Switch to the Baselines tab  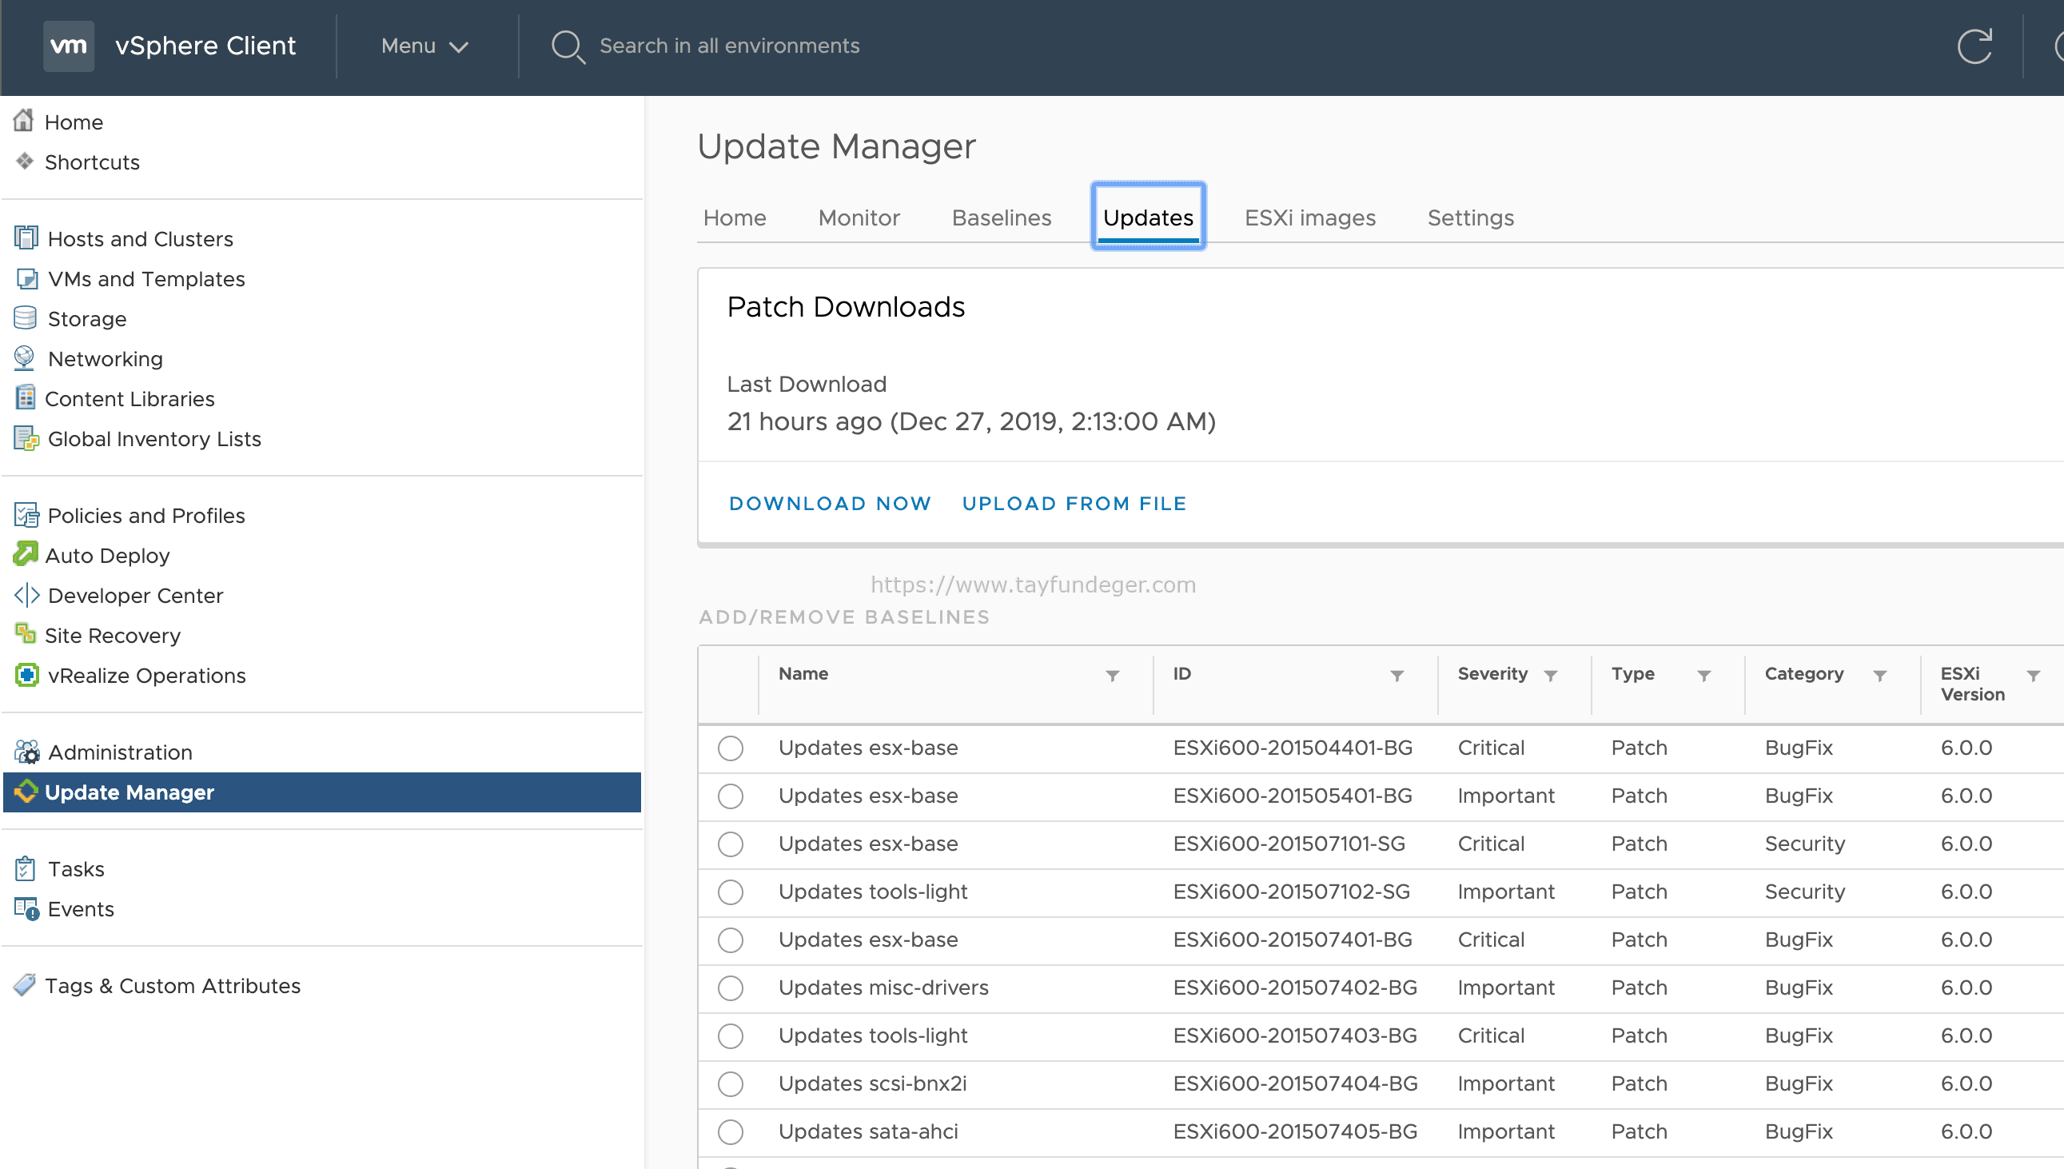point(1001,217)
